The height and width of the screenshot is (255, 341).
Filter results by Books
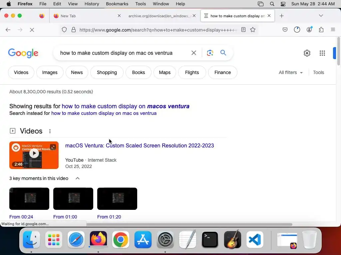point(138,72)
